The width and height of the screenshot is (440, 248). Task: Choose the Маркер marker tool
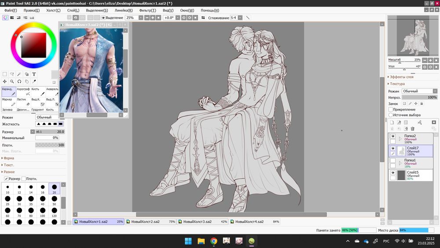click(x=8, y=102)
